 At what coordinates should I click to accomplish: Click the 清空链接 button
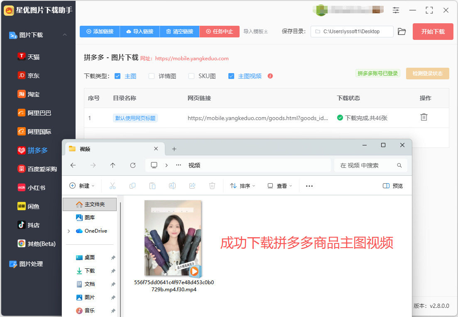pos(180,31)
